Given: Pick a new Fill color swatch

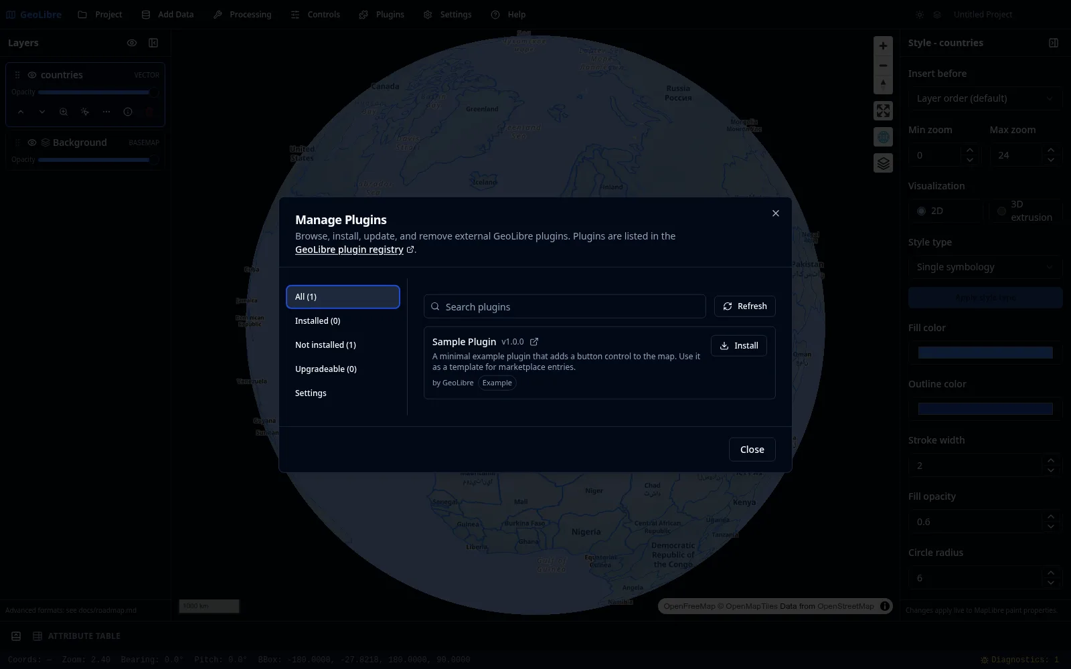Looking at the screenshot, I should [985, 353].
